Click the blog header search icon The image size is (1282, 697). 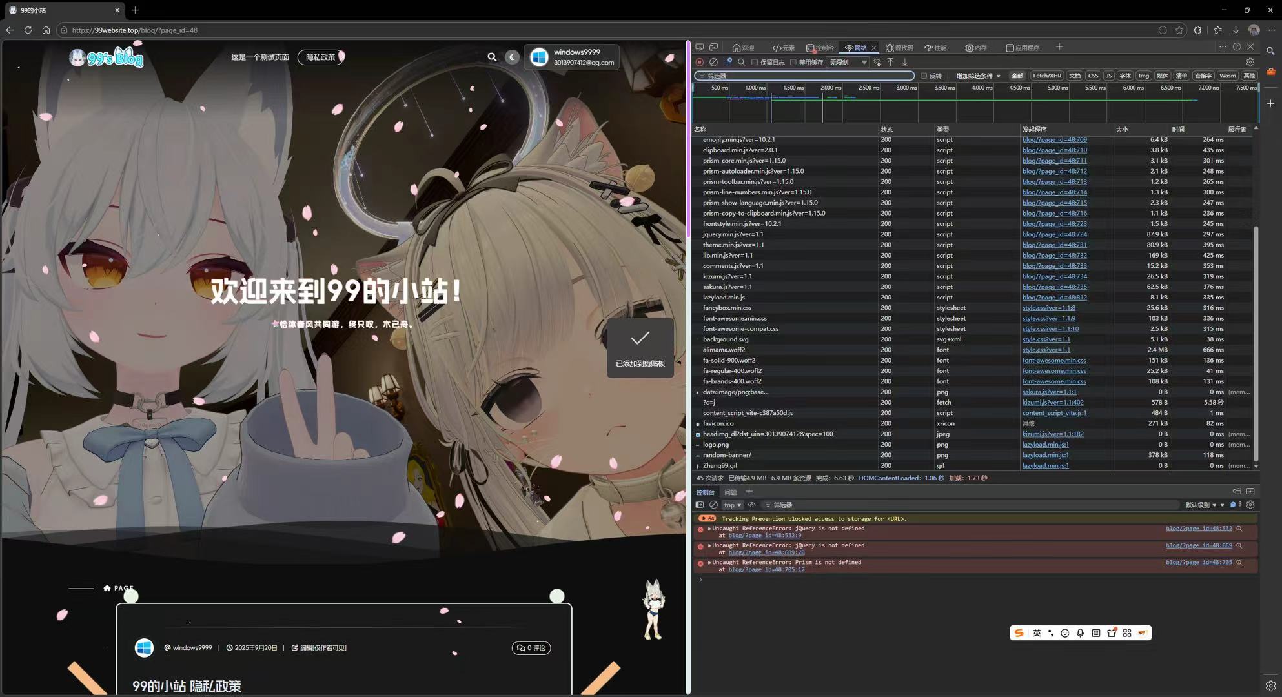(492, 57)
